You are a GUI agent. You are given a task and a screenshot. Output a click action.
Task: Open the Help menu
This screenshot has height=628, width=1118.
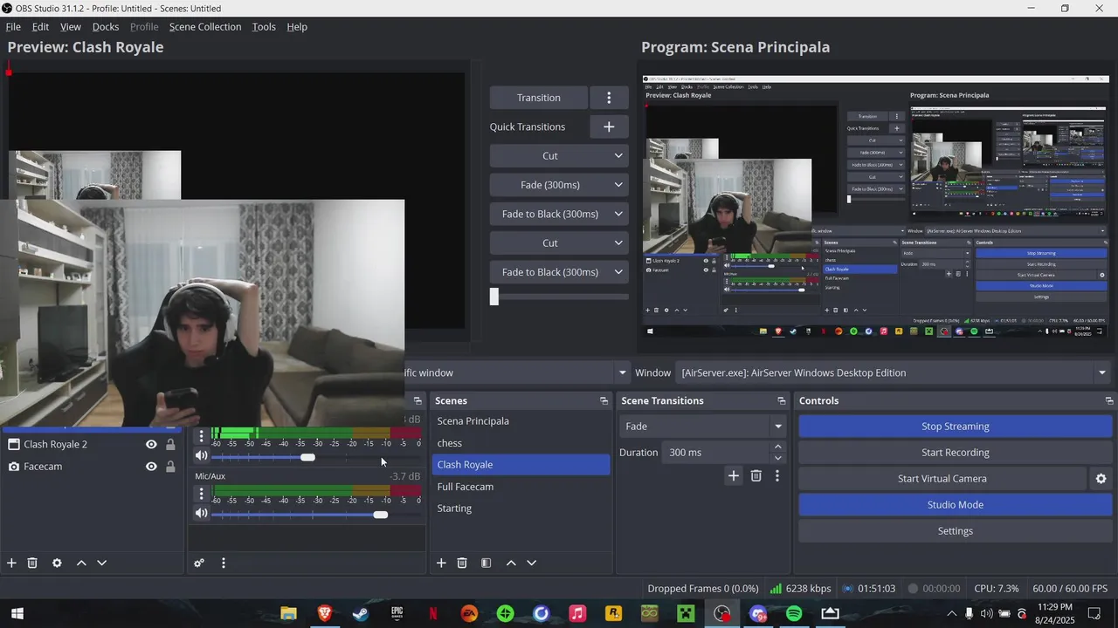pyautogui.click(x=297, y=27)
